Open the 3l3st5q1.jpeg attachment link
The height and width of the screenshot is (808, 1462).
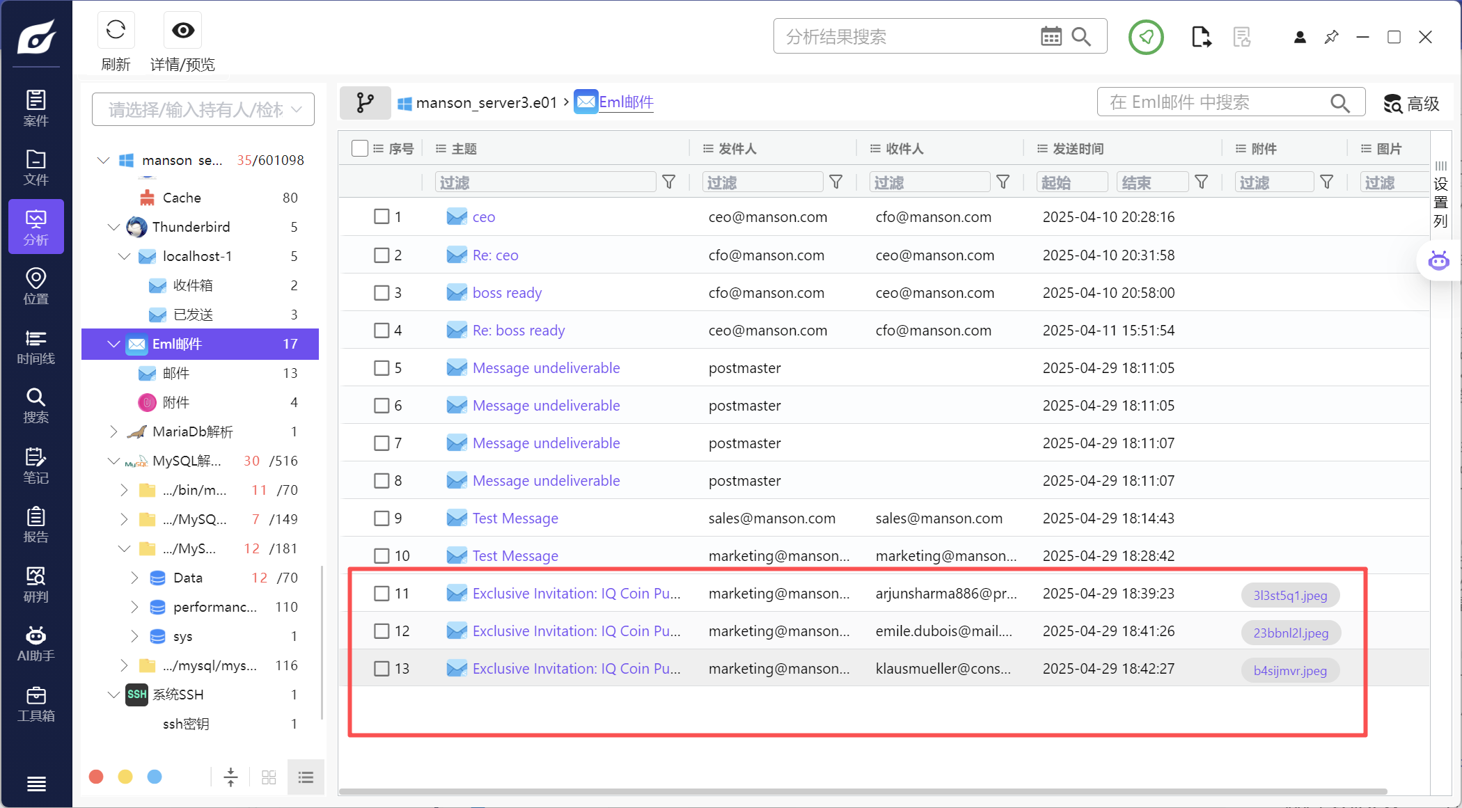[1290, 595]
